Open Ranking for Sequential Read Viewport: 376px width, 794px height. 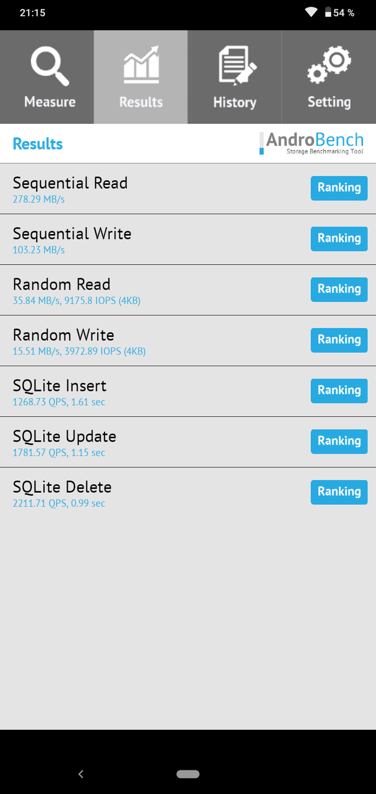[339, 188]
